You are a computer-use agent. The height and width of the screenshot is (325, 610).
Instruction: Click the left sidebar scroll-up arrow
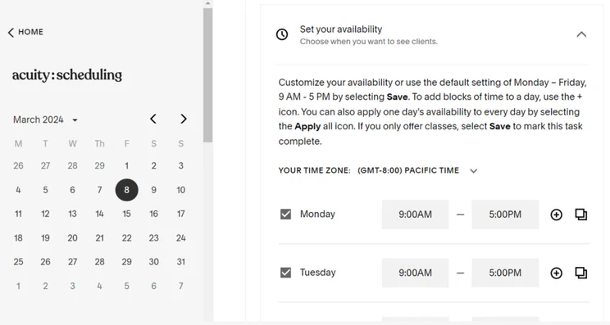[x=207, y=3]
